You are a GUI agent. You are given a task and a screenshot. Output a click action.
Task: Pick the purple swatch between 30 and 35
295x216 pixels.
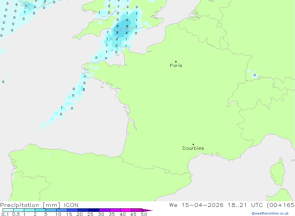(x=105, y=210)
